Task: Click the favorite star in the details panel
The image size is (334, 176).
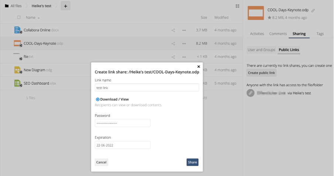Action: 269,17
